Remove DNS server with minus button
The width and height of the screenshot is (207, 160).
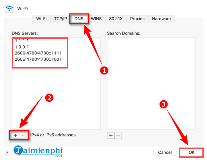[x=23, y=135]
